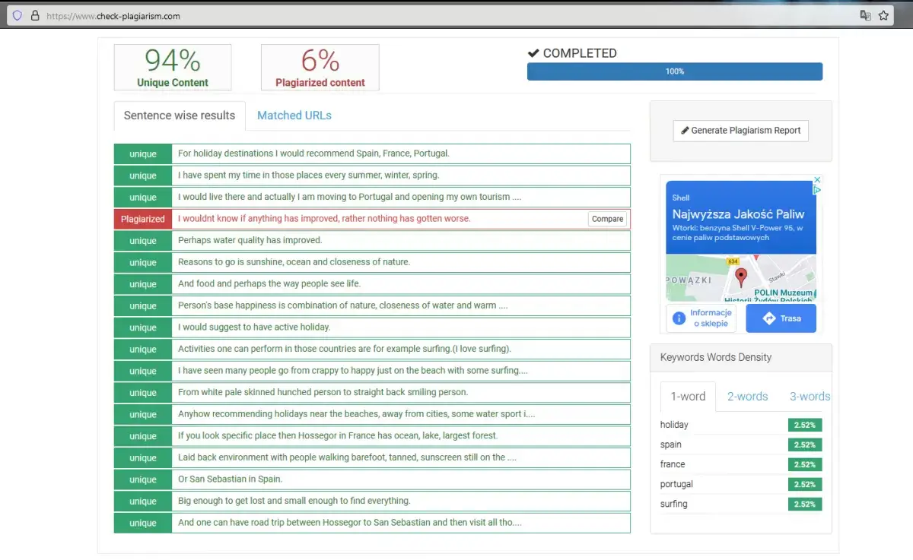Image resolution: width=913 pixels, height=560 pixels.
Task: Click sentence 'Or San Sebastian in Spain.'
Action: click(231, 479)
